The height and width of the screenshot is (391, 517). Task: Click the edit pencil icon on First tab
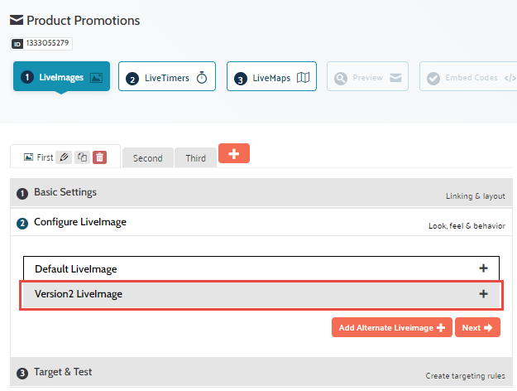pos(64,157)
